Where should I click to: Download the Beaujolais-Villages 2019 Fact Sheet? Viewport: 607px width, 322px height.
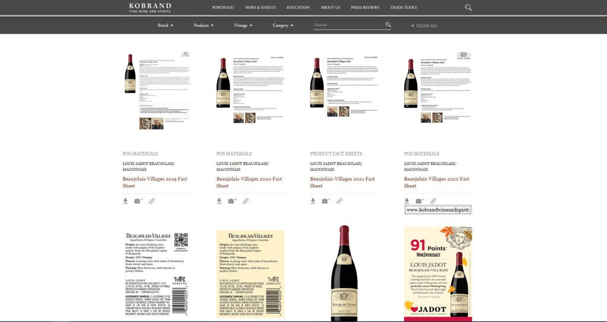(126, 201)
